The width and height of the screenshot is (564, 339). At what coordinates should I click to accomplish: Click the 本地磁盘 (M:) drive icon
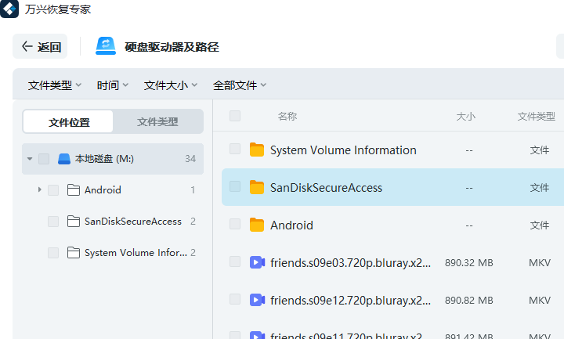pyautogui.click(x=64, y=159)
